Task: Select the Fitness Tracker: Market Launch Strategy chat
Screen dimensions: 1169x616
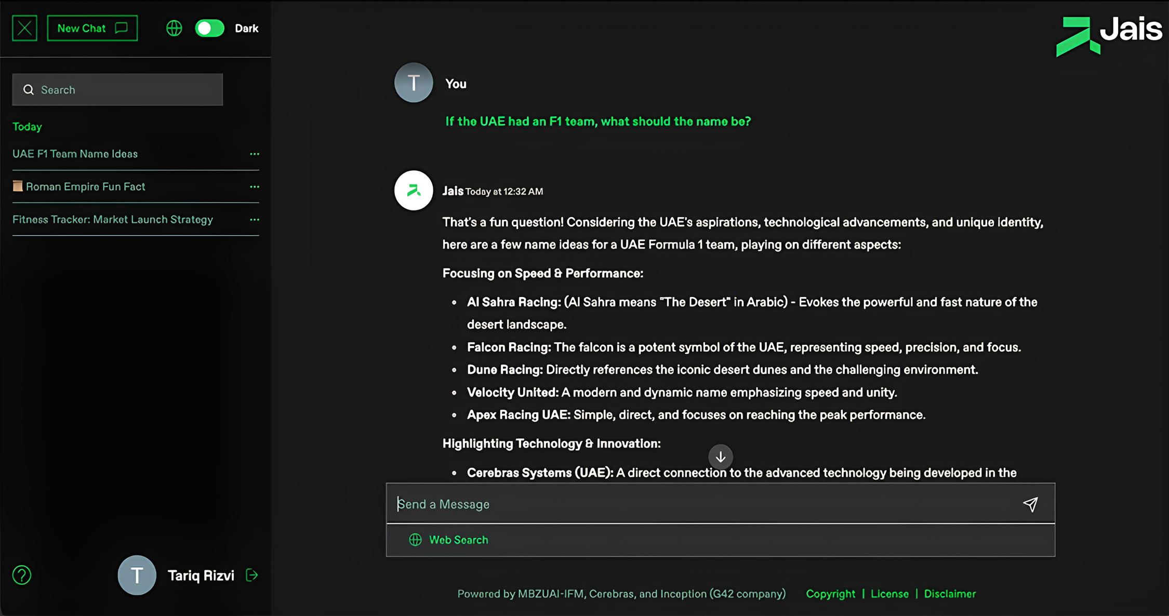Action: coord(113,220)
